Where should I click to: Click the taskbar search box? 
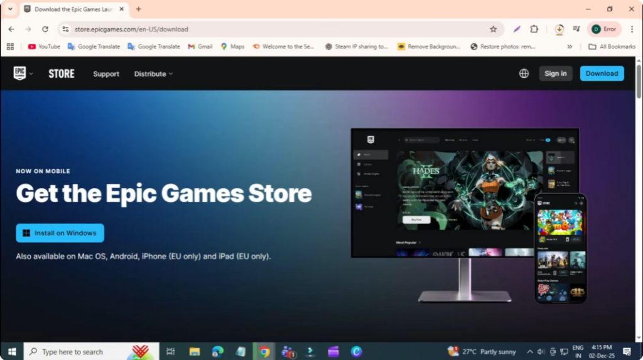tap(92, 351)
